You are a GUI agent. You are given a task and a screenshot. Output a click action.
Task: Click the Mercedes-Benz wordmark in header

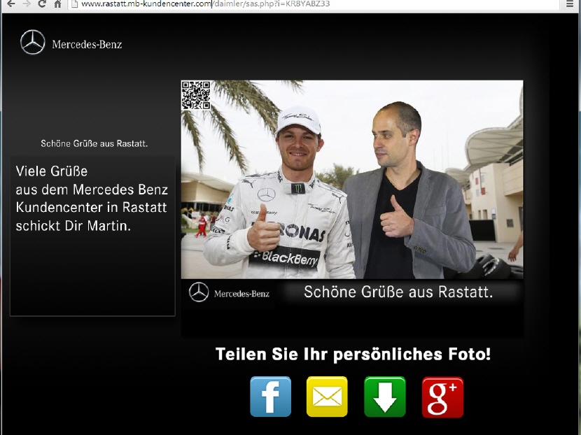(x=87, y=45)
